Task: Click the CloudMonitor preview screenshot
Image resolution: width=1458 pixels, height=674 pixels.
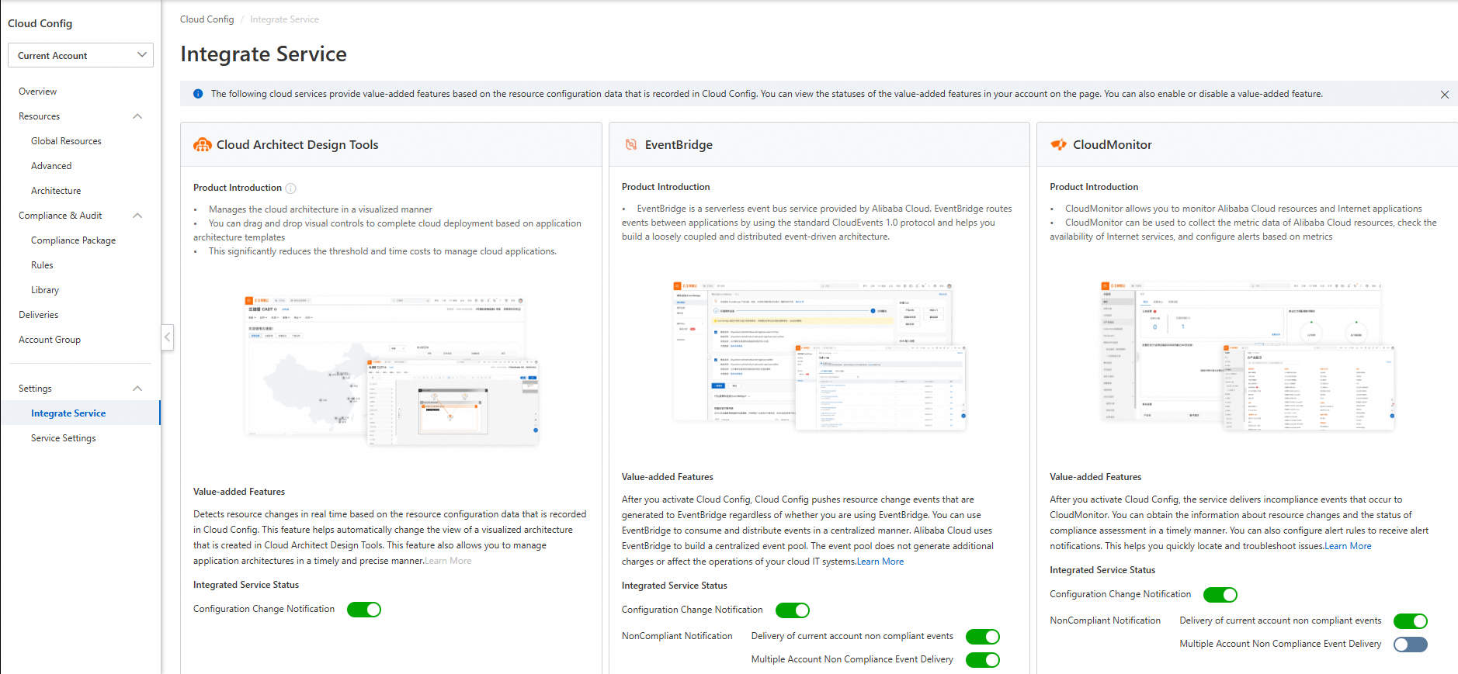Action: click(x=1248, y=356)
